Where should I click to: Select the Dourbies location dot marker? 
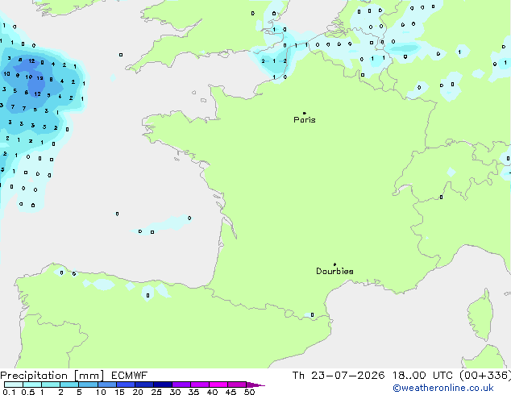click(334, 264)
